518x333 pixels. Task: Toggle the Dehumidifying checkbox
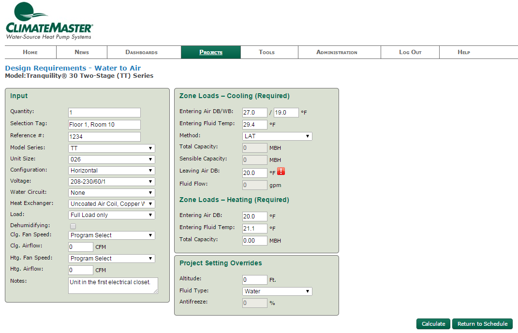(x=73, y=226)
